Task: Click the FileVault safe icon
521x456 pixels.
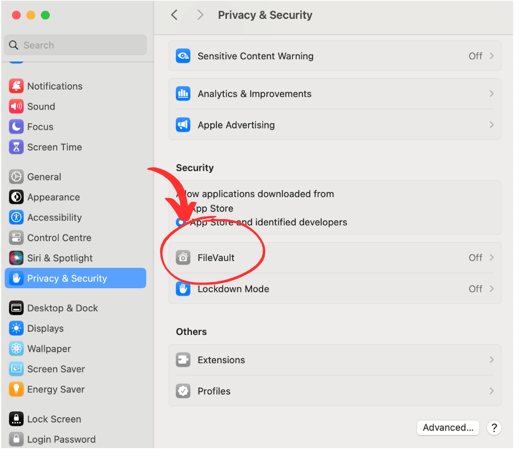Action: [183, 257]
